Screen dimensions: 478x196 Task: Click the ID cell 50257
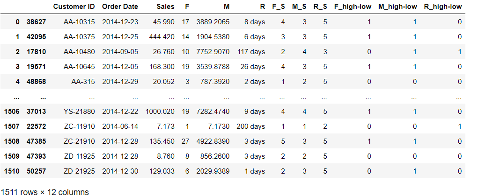point(35,171)
